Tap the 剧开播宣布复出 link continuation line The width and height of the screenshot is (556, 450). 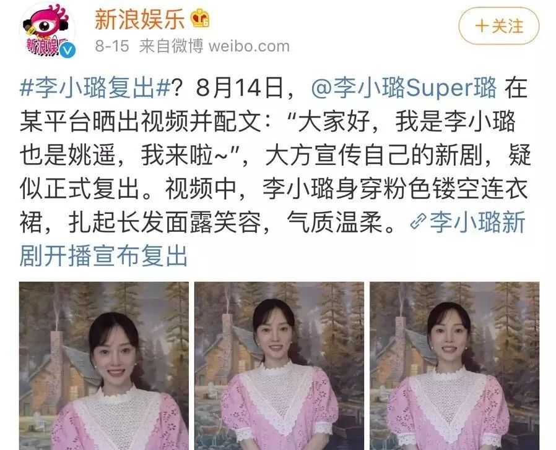click(x=103, y=256)
